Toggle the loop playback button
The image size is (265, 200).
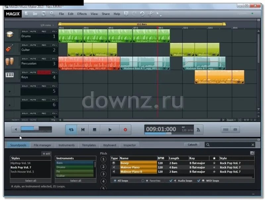[x=71, y=130]
